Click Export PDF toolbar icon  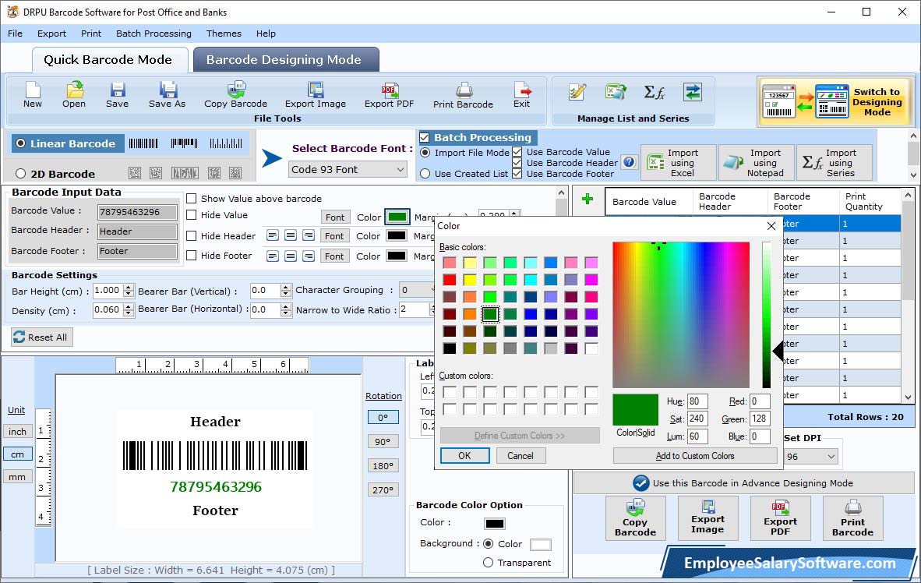(x=389, y=95)
